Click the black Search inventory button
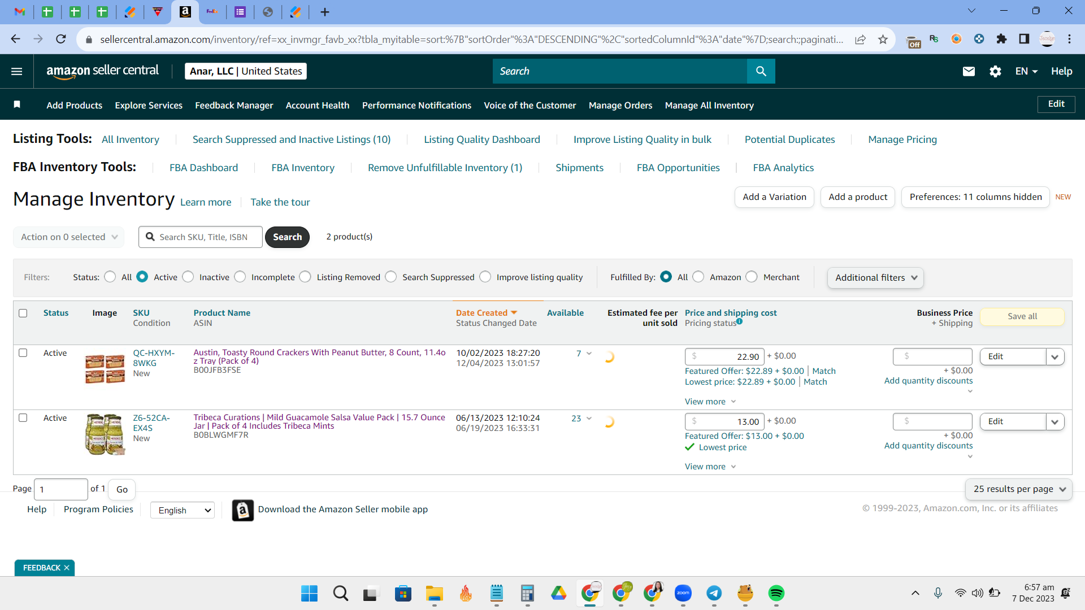1085x610 pixels. click(287, 237)
